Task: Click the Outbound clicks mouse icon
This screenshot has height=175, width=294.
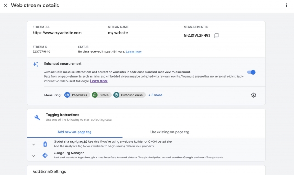Action: (x=116, y=95)
